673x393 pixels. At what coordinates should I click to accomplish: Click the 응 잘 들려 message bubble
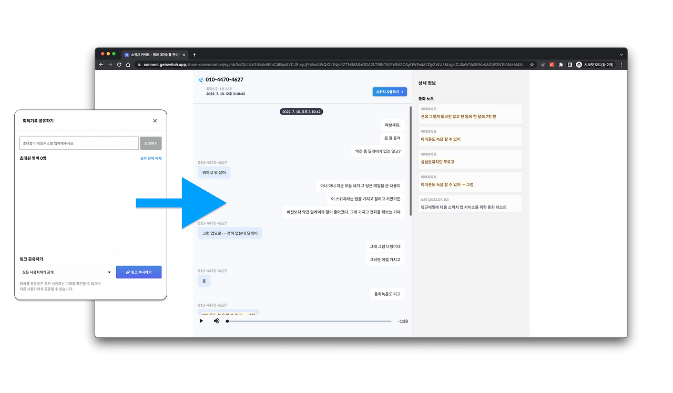pos(393,138)
